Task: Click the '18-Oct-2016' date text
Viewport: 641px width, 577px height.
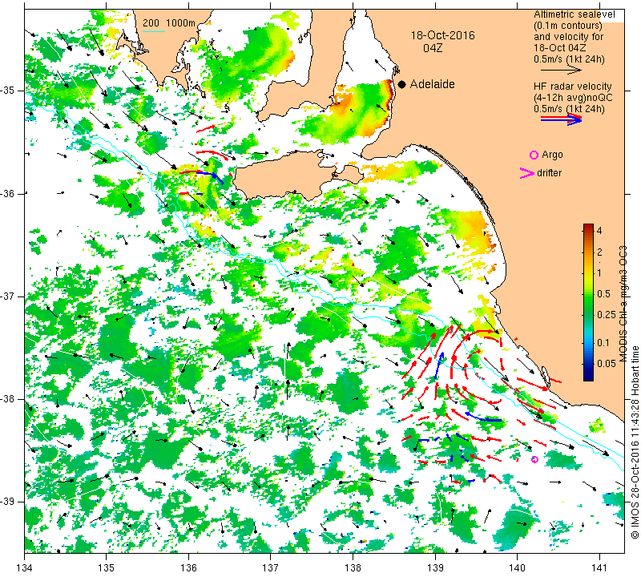Action: click(443, 35)
